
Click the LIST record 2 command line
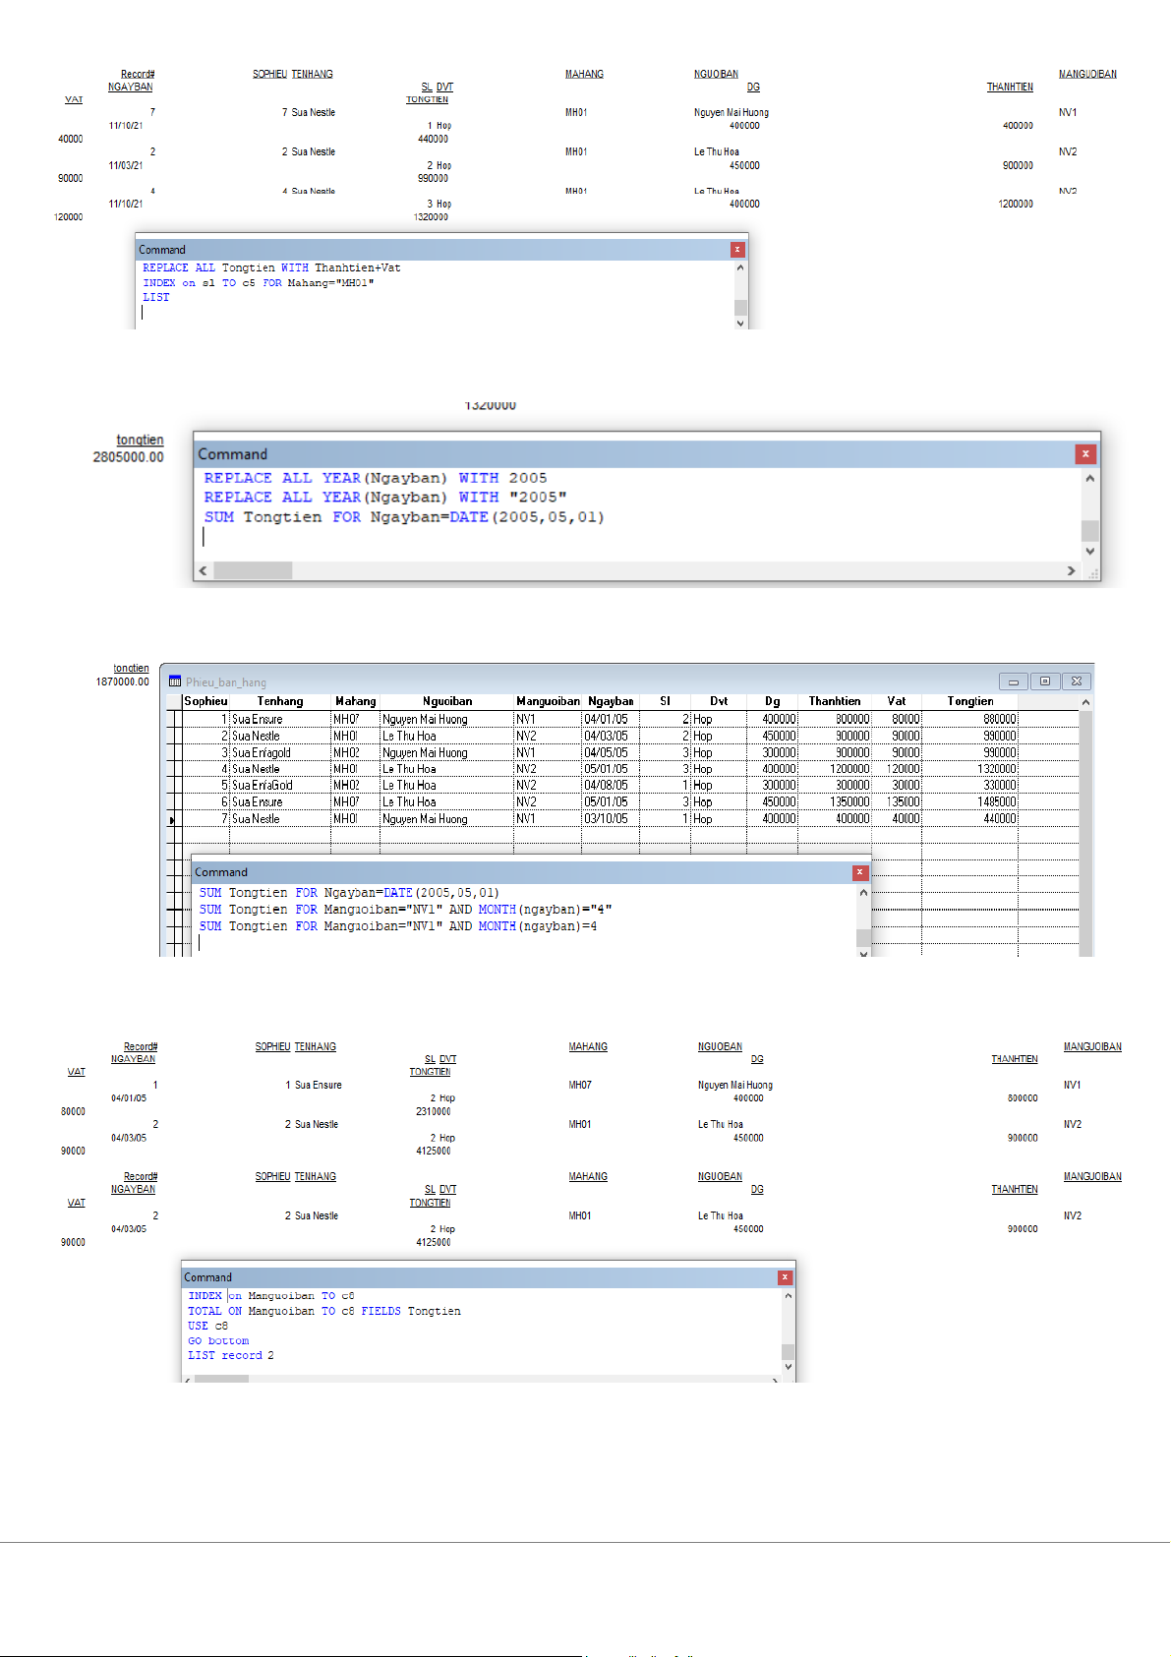click(231, 1356)
